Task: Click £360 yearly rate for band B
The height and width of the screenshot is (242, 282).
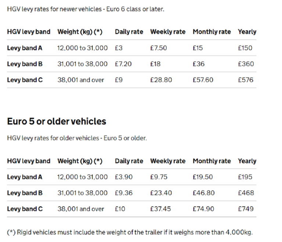Action: [x=246, y=64]
